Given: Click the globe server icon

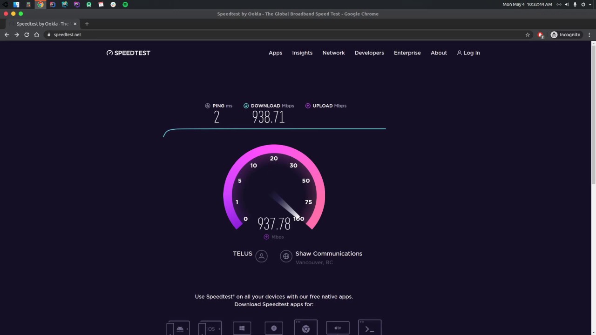Looking at the screenshot, I should [286, 256].
